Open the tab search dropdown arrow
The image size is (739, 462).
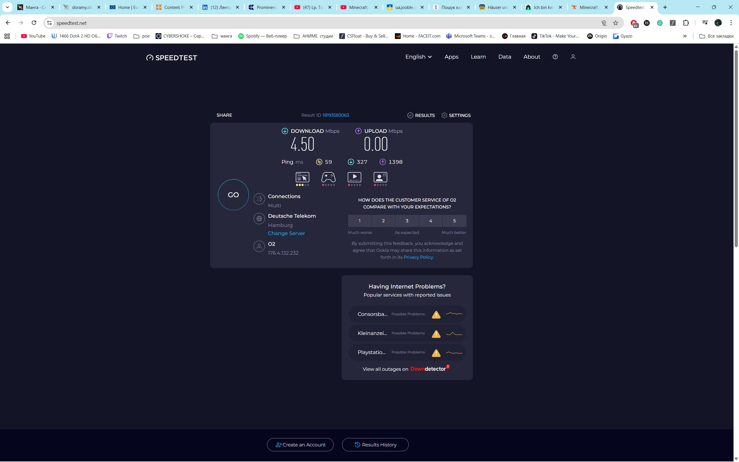[x=7, y=7]
